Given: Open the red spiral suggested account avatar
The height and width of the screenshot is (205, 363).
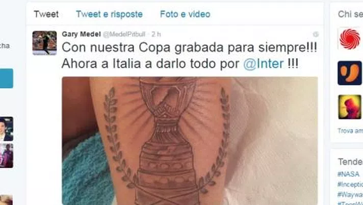Looking at the screenshot, I should 350,39.
